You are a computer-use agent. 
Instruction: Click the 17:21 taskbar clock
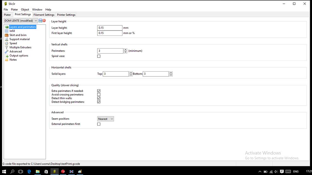point(309,171)
